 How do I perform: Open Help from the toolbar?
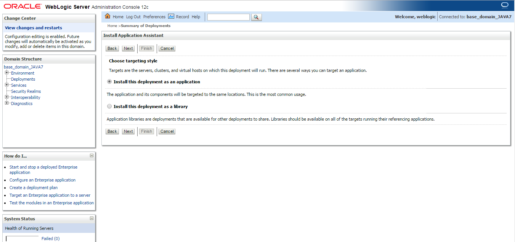click(x=196, y=17)
